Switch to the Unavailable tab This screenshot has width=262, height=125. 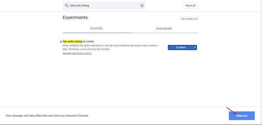point(164,29)
